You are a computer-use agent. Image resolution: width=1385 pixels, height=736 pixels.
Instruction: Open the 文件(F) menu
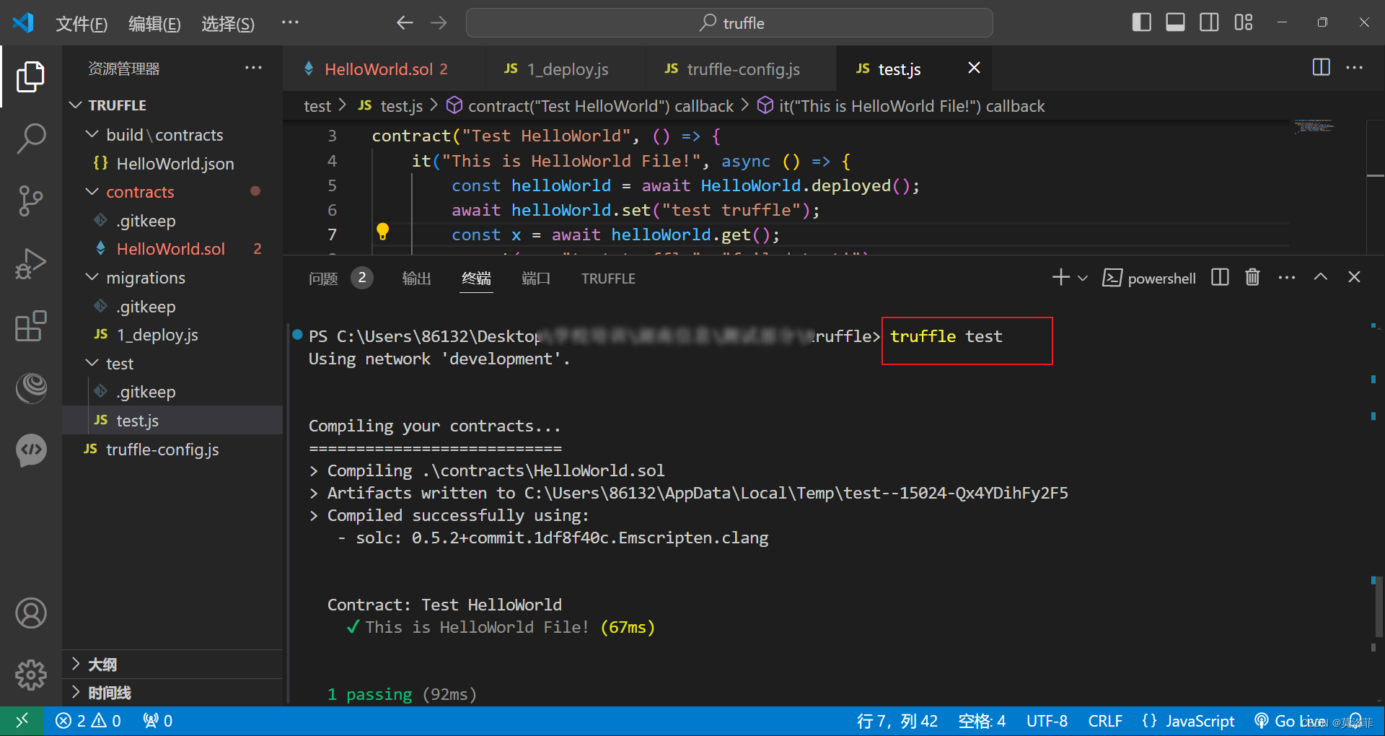point(82,24)
